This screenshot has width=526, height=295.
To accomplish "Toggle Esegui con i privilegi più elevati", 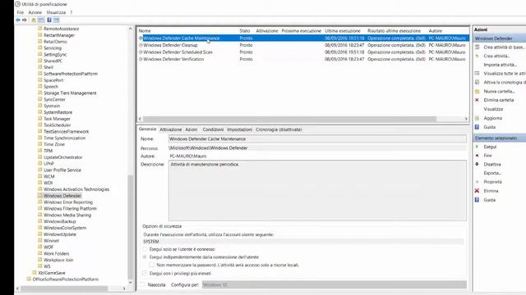I will [145, 273].
